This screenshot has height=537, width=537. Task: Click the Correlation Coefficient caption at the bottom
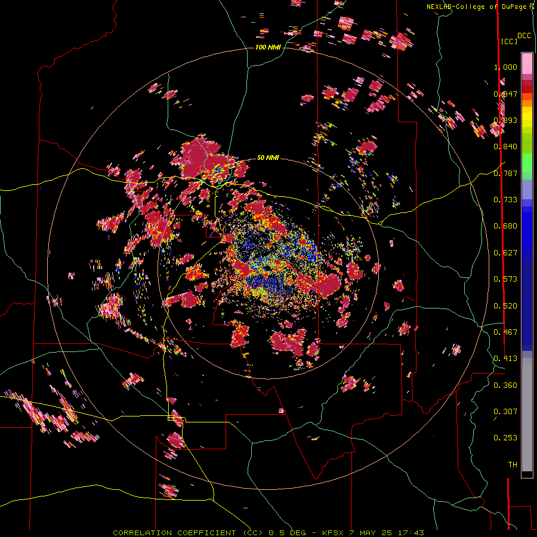pos(268,533)
